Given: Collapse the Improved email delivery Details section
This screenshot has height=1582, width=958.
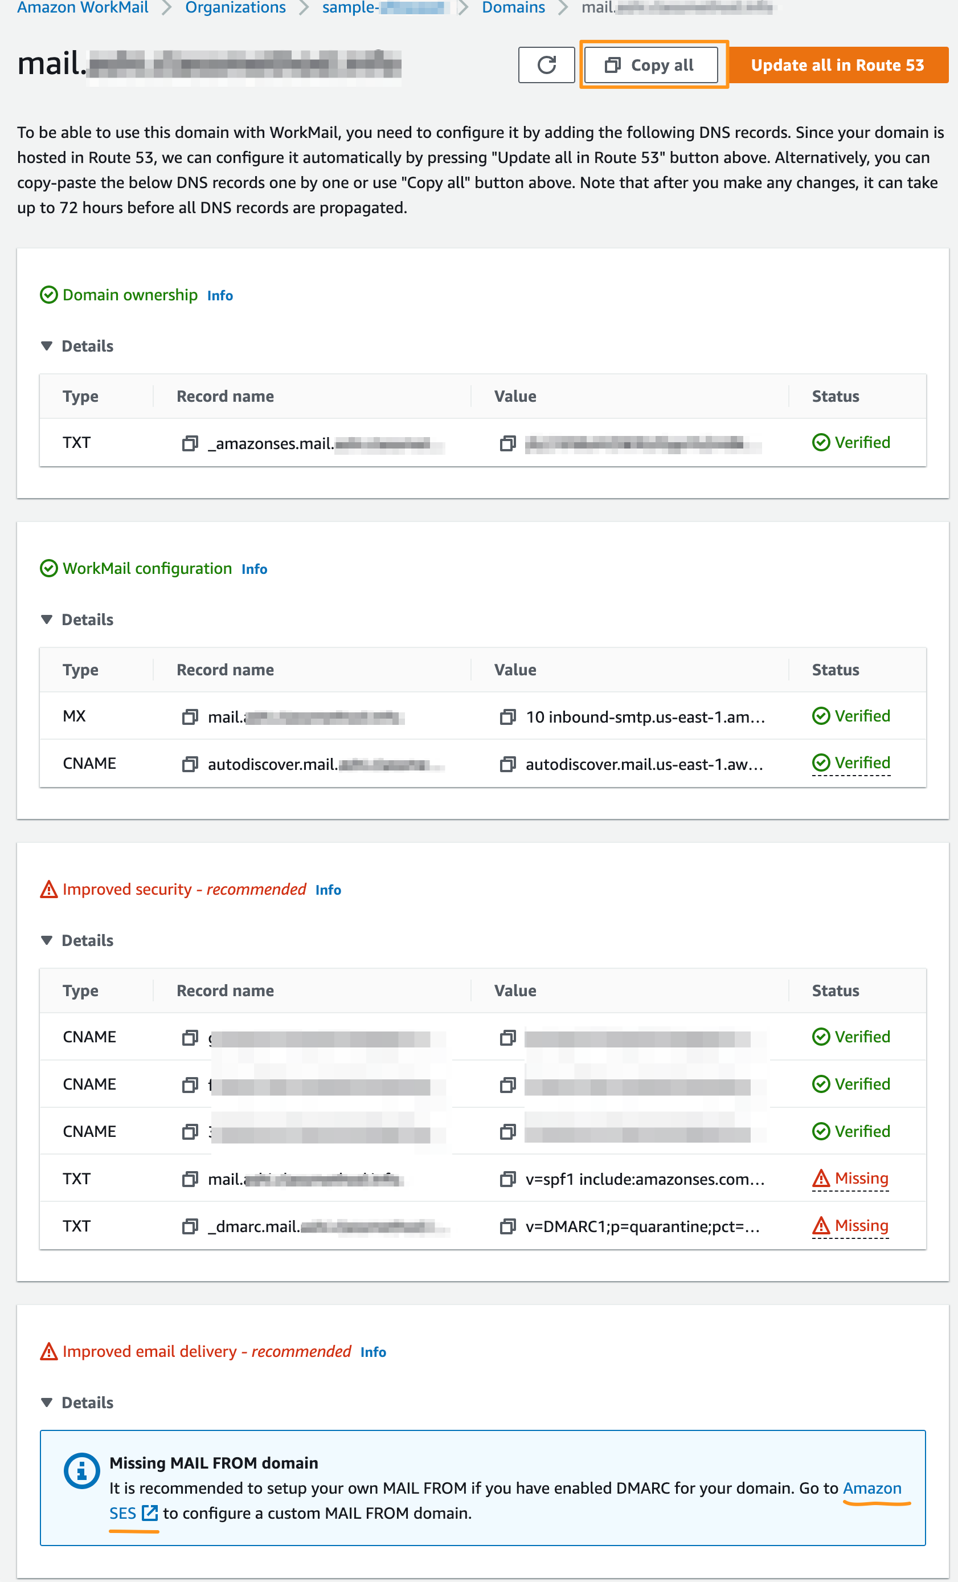Looking at the screenshot, I should coord(47,1402).
